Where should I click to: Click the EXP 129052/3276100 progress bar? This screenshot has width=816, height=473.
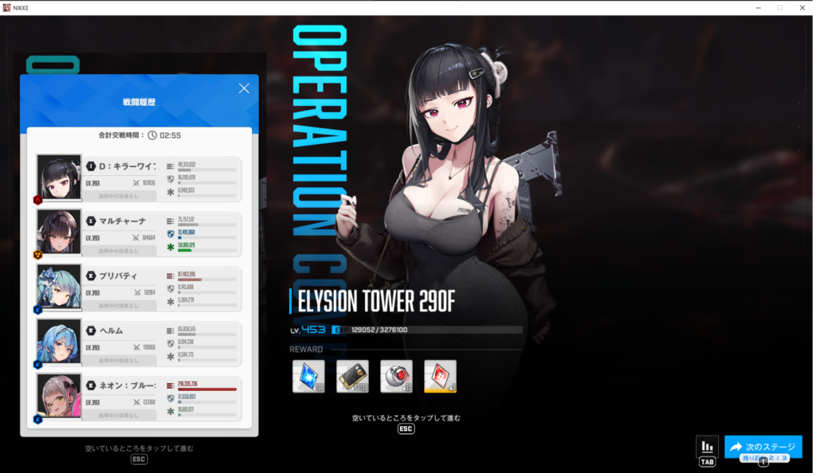click(427, 330)
